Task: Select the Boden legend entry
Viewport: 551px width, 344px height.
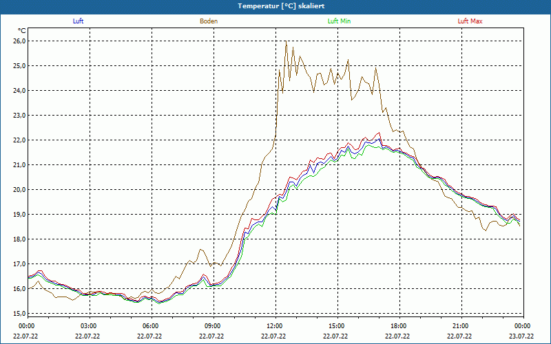Action: (x=209, y=21)
